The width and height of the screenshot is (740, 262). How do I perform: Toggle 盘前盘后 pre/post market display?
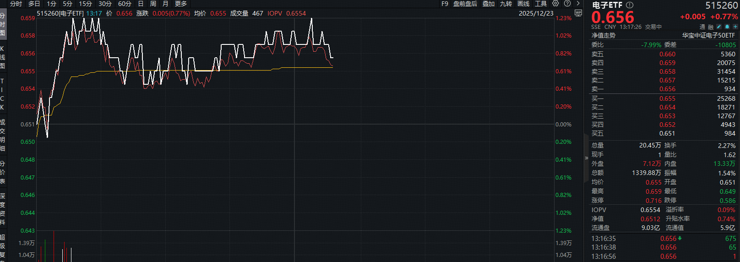click(x=465, y=4)
